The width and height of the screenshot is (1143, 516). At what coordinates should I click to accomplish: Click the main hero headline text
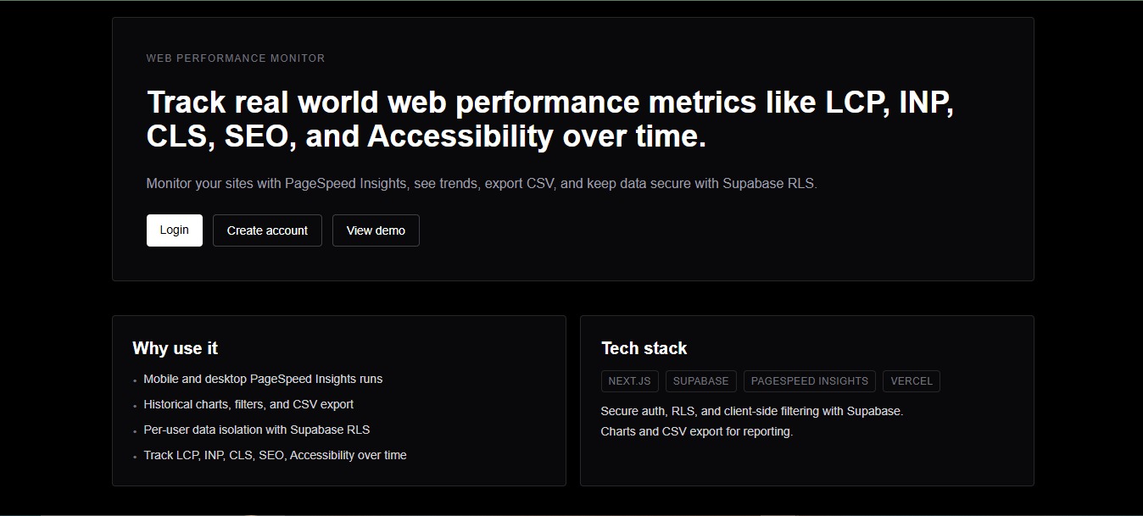pos(550,119)
